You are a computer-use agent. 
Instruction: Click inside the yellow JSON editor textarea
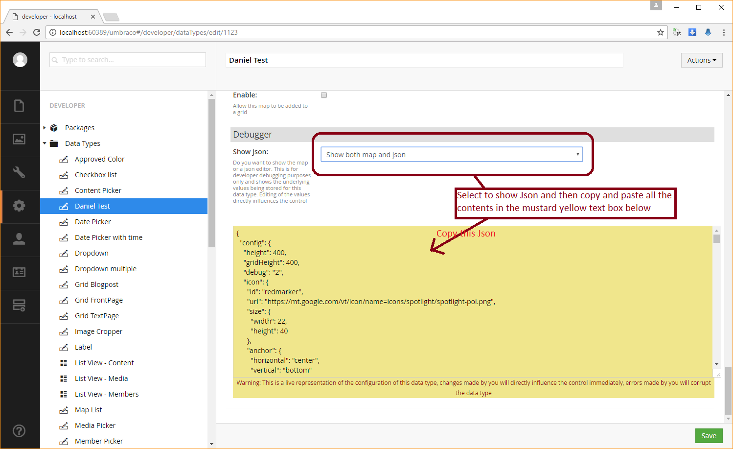473,302
